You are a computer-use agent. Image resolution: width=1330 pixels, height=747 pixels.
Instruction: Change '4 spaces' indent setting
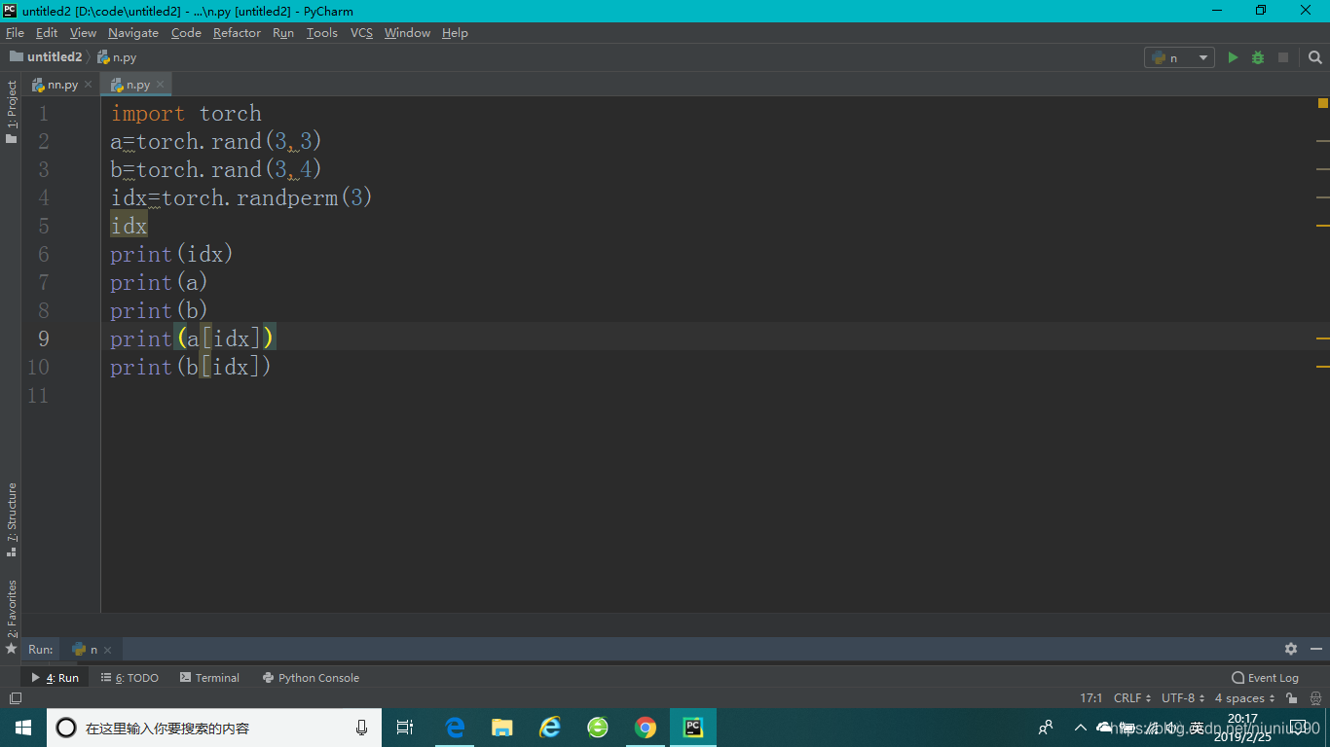point(1244,698)
